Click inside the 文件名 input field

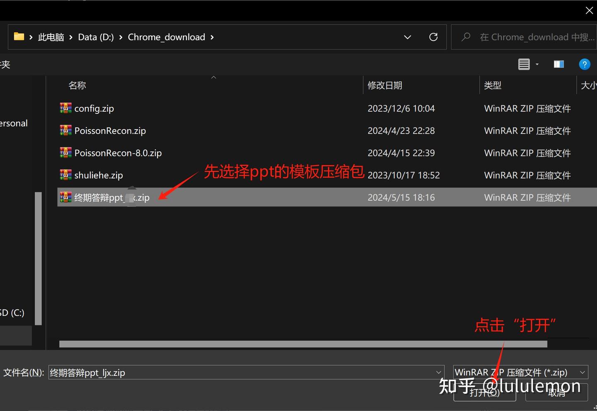click(x=207, y=373)
